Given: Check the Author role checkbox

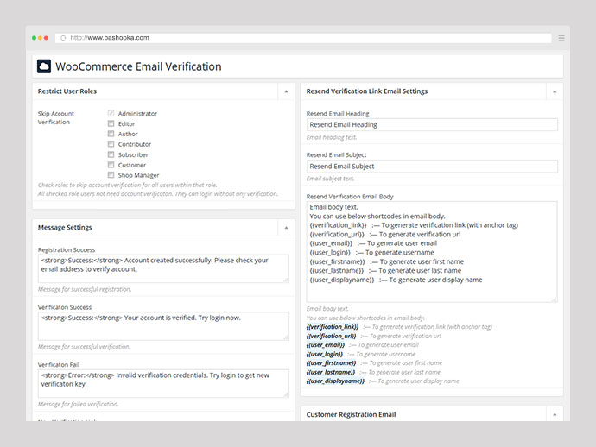Looking at the screenshot, I should 111,134.
